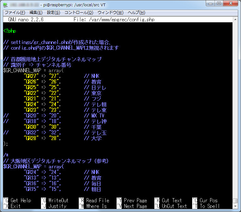This screenshot has width=241, height=212.
Task: Click the scrollbar down arrow
Action: point(235,206)
